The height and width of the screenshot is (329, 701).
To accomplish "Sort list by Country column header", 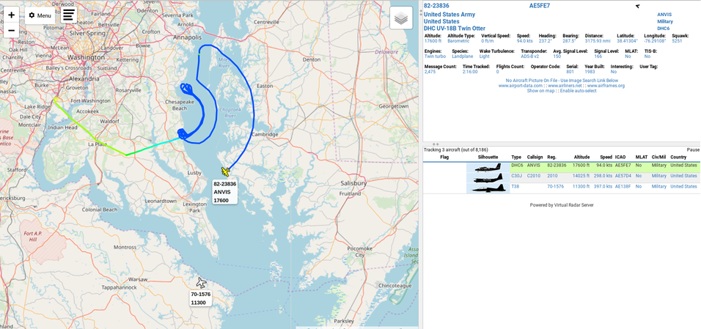I will [678, 158].
